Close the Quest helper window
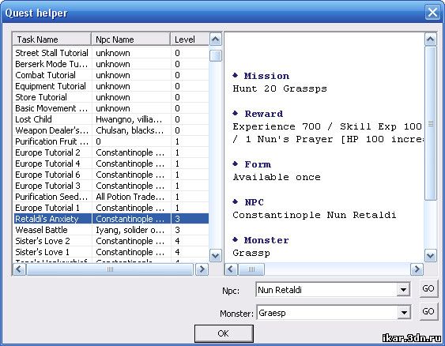Screen dimensions: 445x346 432,13
